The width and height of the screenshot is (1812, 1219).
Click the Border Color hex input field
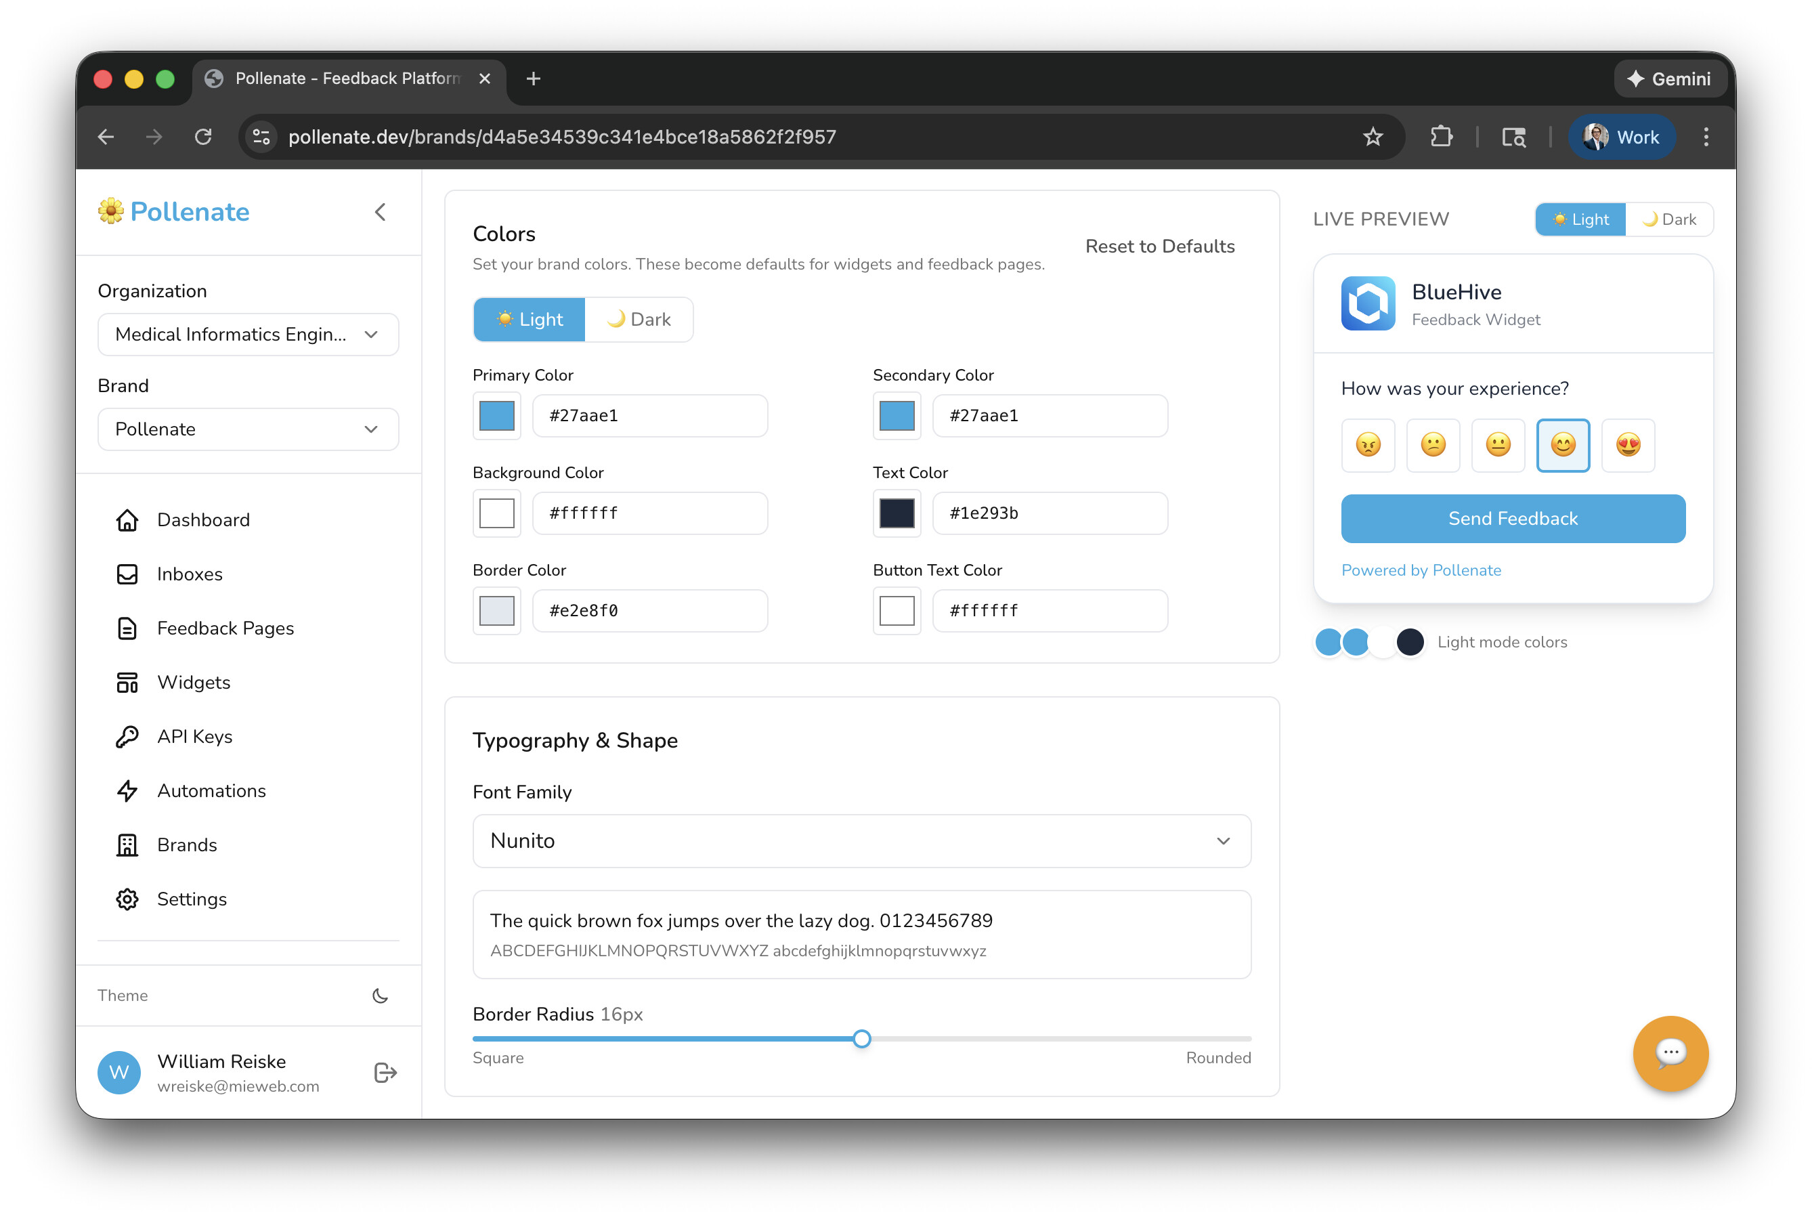point(650,611)
